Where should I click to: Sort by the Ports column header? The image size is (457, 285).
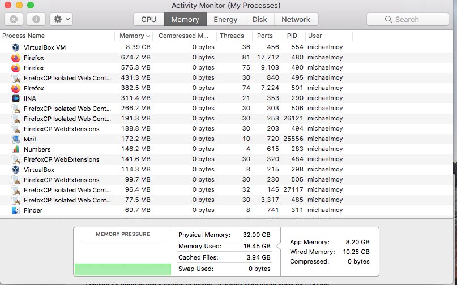point(266,36)
